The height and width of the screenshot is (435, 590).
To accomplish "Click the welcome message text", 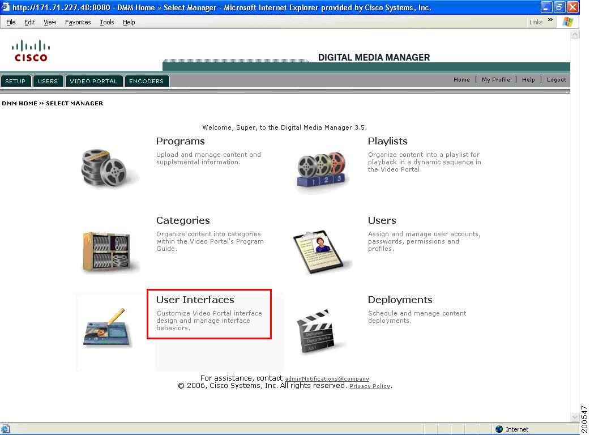I will [x=284, y=127].
